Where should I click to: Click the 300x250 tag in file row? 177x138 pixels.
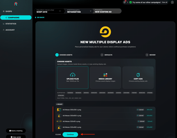point(150,110)
